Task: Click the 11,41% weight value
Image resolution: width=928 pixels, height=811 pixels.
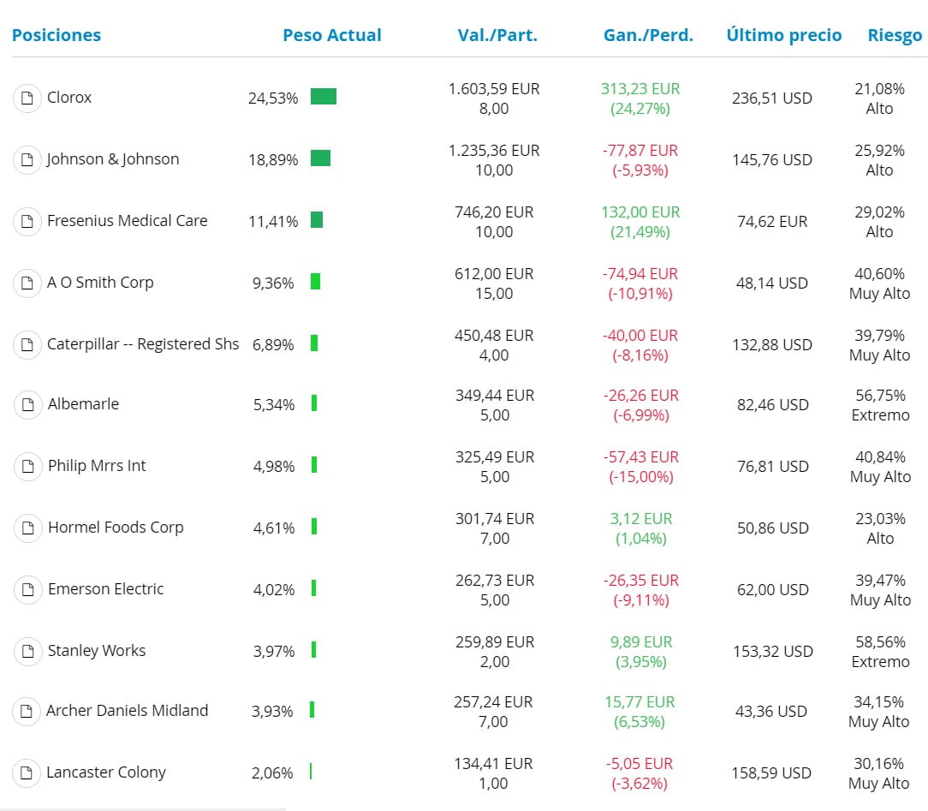Action: pos(273,222)
